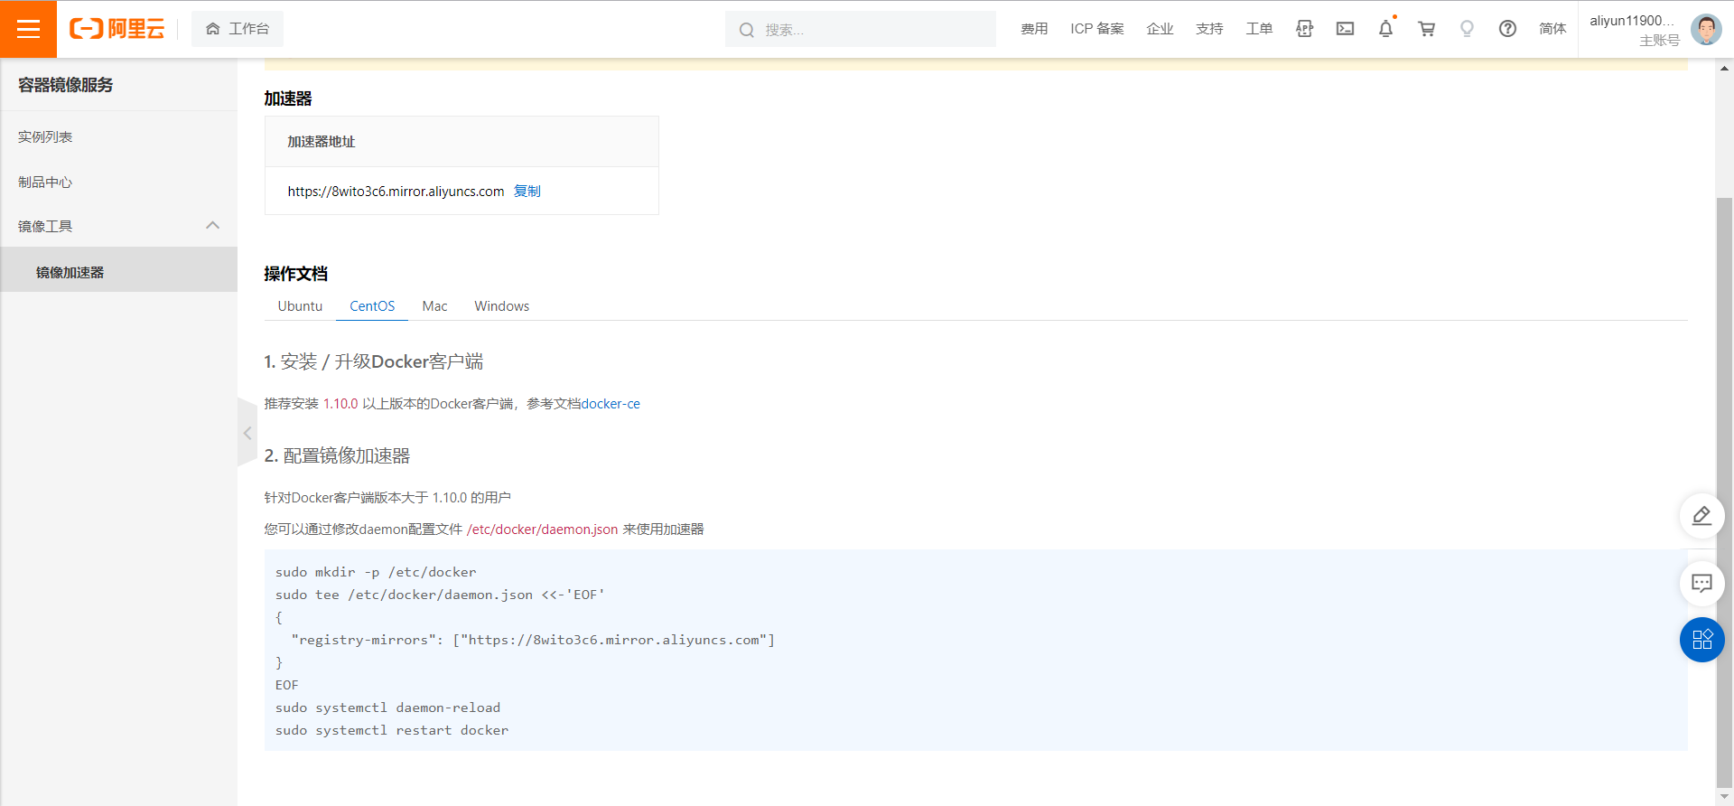This screenshot has width=1734, height=806.
Task: Open the 工单 menu item
Action: pyautogui.click(x=1259, y=29)
